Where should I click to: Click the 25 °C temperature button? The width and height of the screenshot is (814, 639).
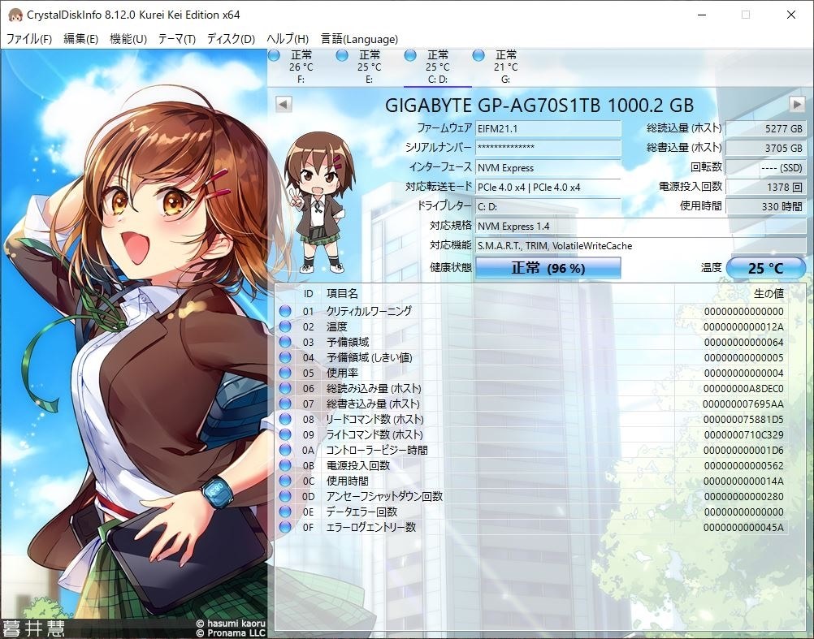point(766,268)
